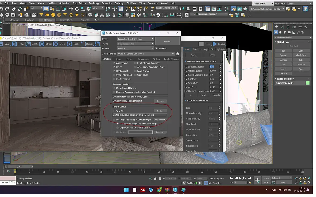Enable Force 2-Sided checkbox
The image size is (316, 197).
[x=136, y=71]
